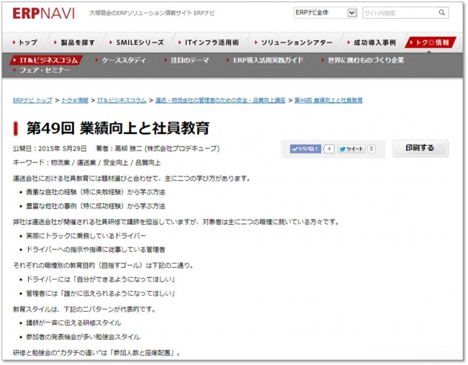Click the bullet 講師が一斉に伝える研修スタイル

point(73,323)
